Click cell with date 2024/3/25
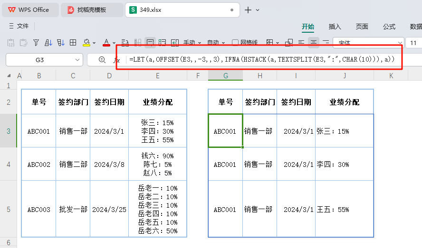The height and width of the screenshot is (248, 422). (x=109, y=209)
